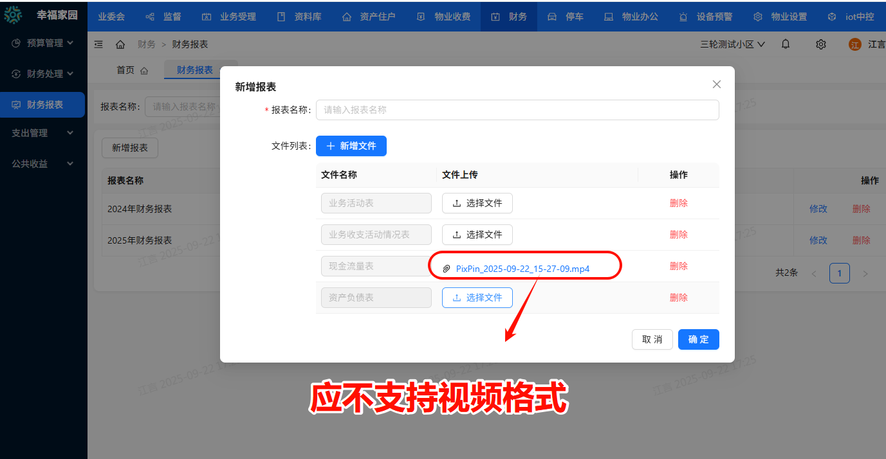Expand the 公共收益 sidebar menu
Image resolution: width=886 pixels, height=459 pixels.
[x=43, y=164]
